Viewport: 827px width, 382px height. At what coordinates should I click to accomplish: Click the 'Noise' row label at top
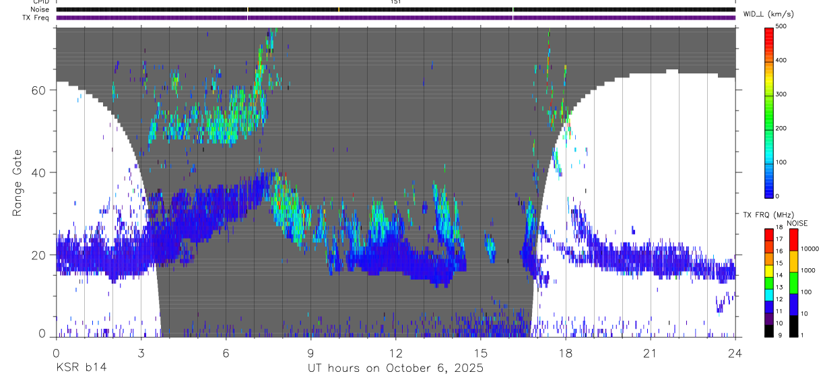tap(40, 9)
